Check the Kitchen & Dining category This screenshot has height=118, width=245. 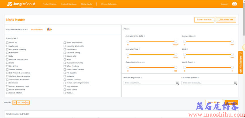click(x=65, y=53)
